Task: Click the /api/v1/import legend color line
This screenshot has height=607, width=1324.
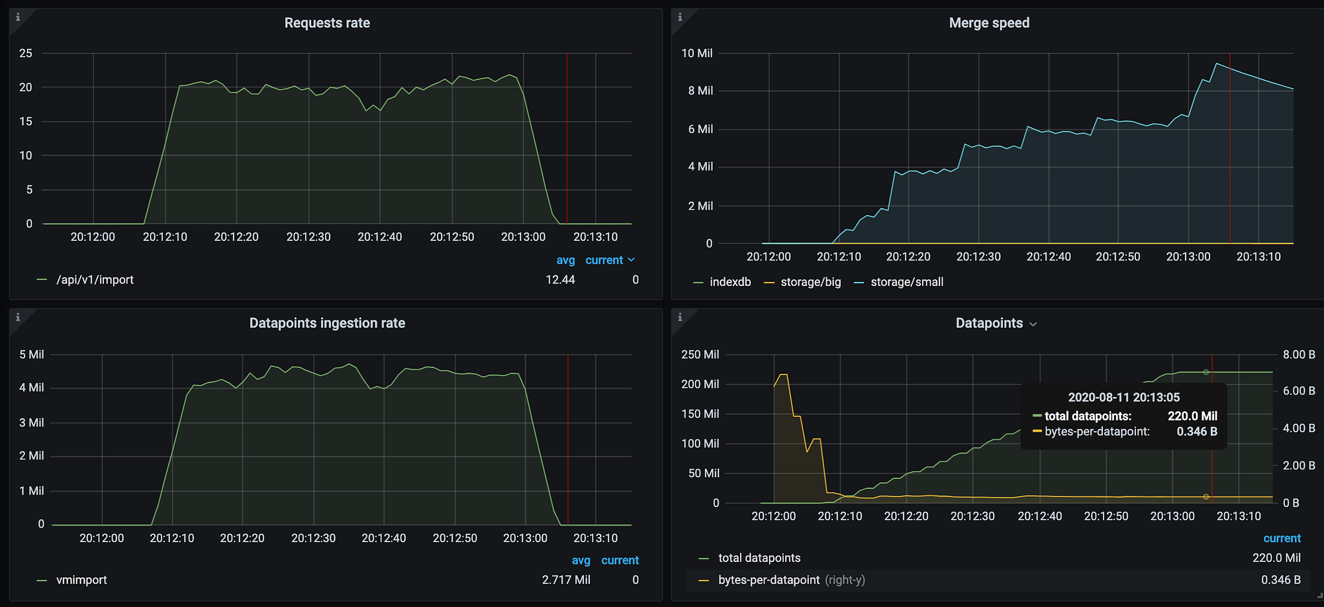Action: (42, 280)
